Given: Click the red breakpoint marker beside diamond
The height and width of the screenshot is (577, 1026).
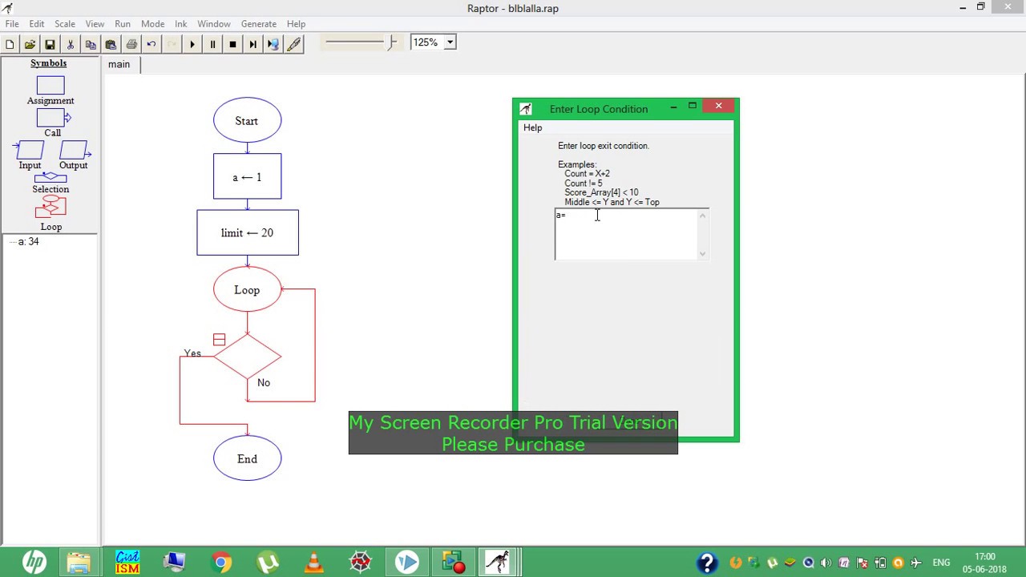Looking at the screenshot, I should (219, 340).
